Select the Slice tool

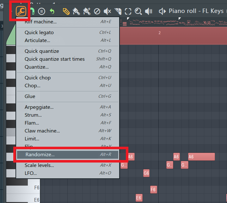(118, 12)
